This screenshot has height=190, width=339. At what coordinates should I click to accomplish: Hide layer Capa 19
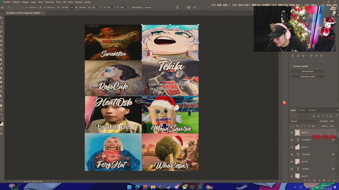coord(292,176)
